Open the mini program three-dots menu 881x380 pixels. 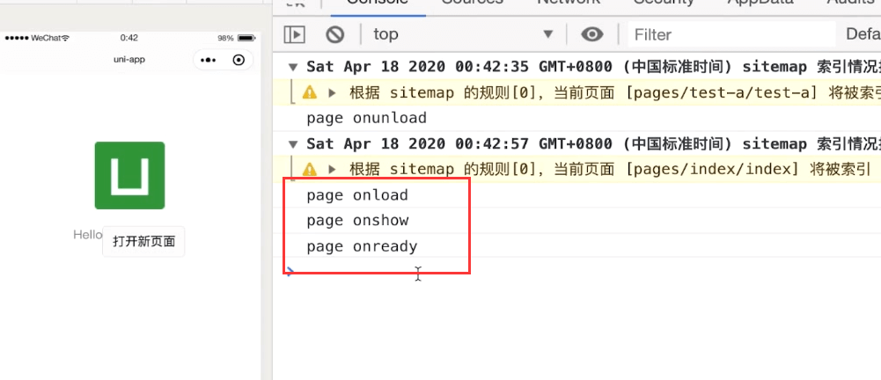209,60
